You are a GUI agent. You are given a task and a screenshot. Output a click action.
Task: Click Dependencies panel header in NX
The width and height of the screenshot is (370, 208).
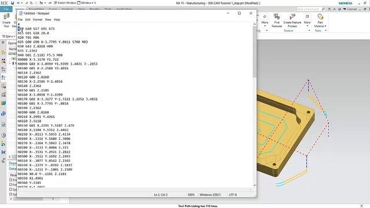[x=13, y=163]
